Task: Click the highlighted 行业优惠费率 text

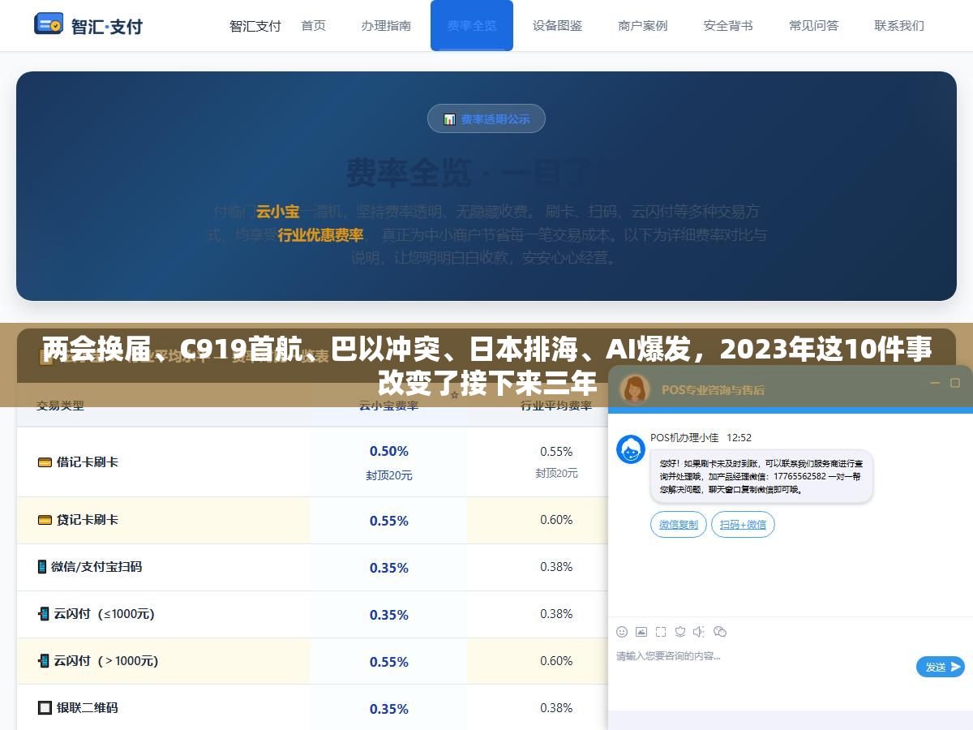Action: [x=320, y=235]
